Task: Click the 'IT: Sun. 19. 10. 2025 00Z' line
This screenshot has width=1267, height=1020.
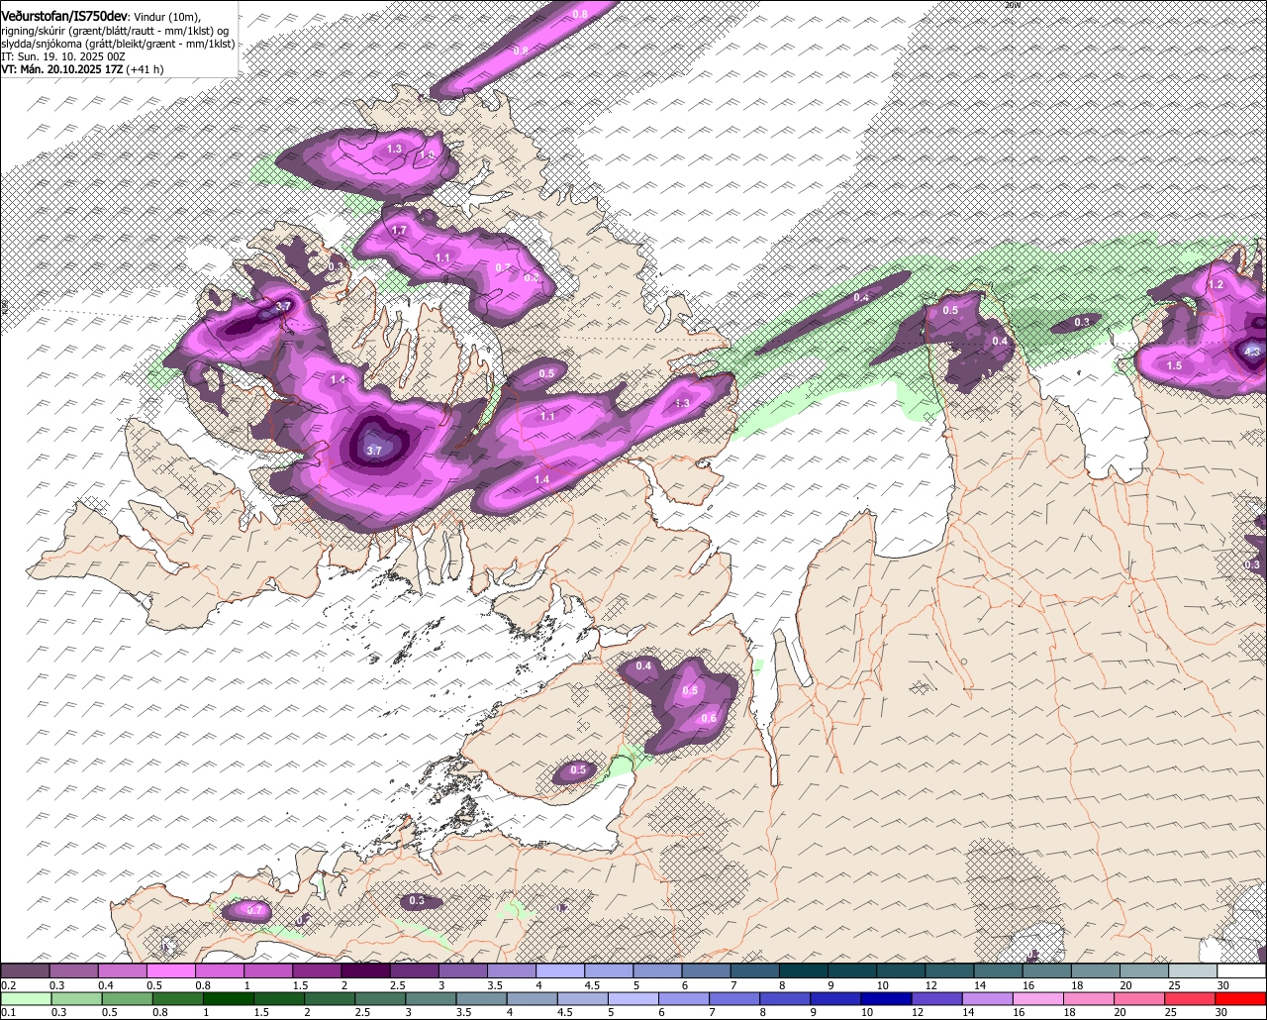Action: pyautogui.click(x=63, y=57)
